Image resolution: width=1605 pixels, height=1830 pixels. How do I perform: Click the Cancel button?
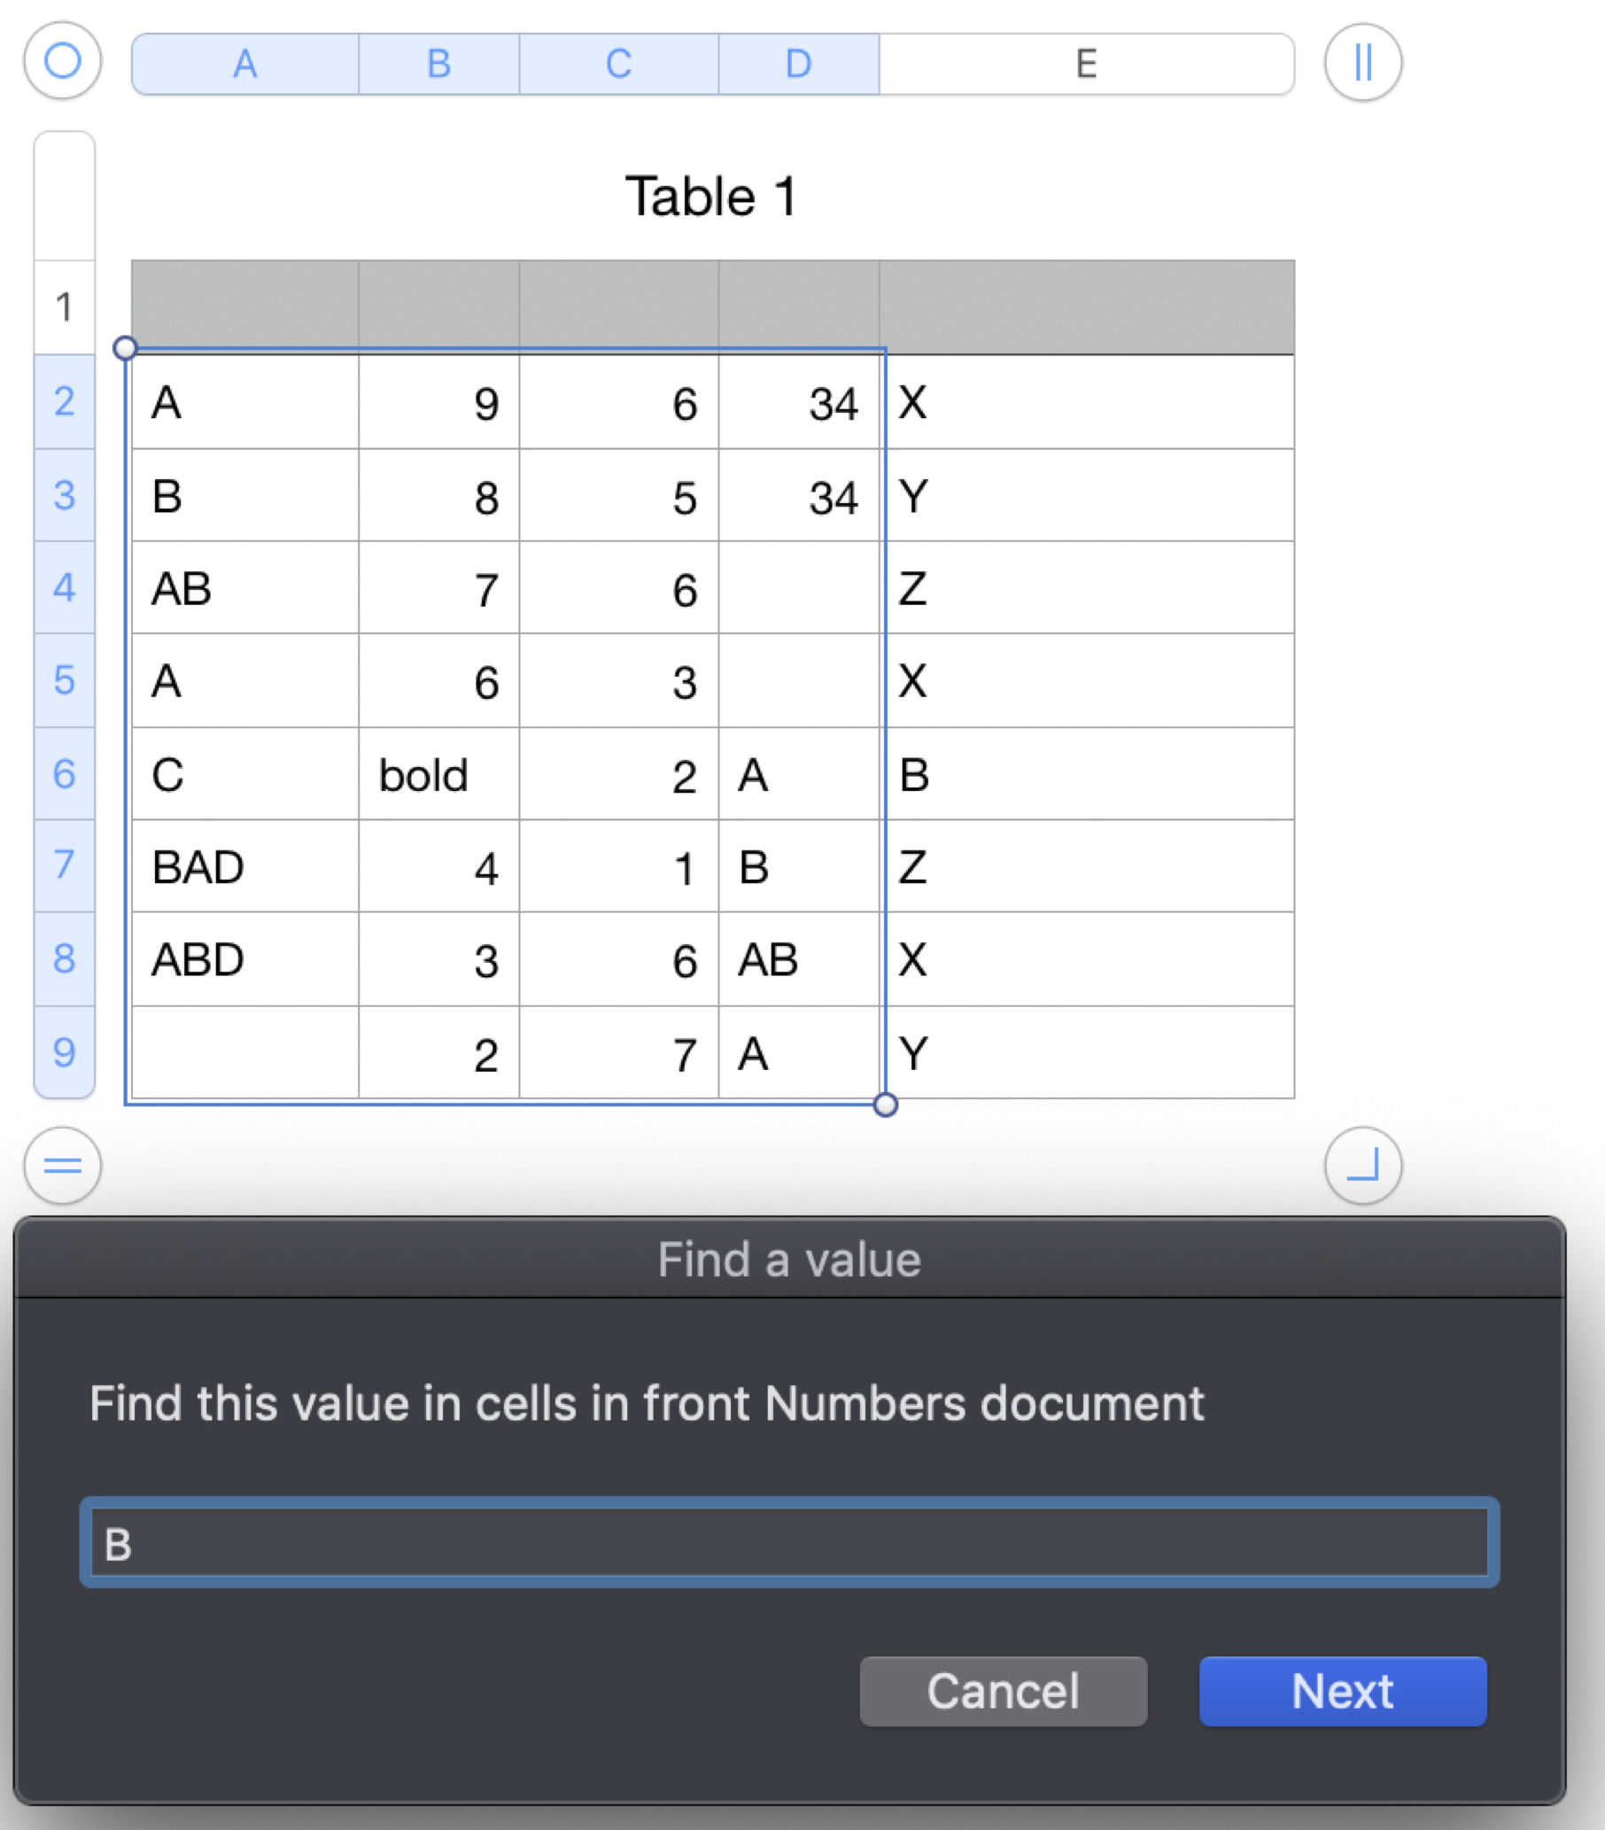pos(1003,1691)
